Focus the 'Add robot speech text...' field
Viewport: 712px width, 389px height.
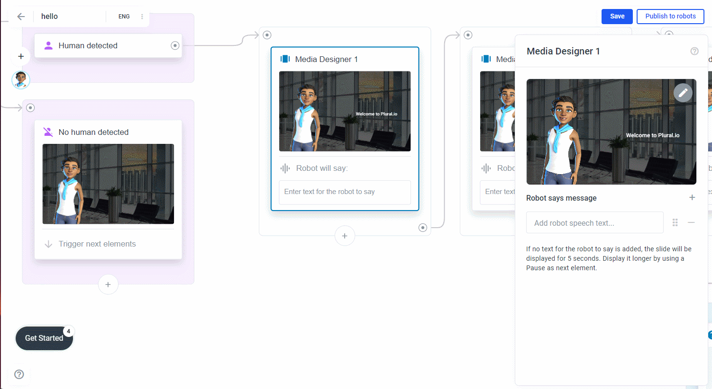pyautogui.click(x=594, y=222)
